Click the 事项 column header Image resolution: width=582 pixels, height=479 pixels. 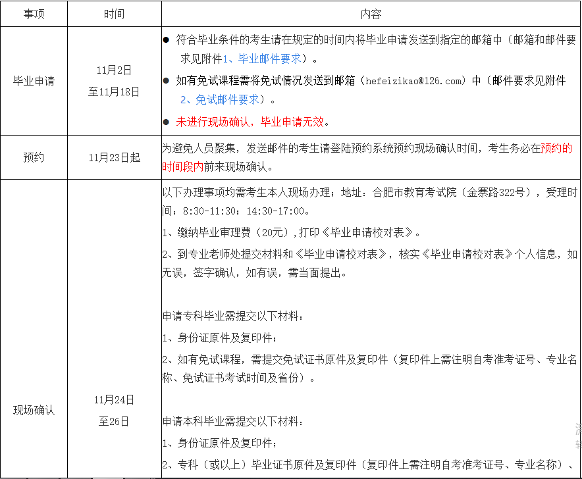34,14
